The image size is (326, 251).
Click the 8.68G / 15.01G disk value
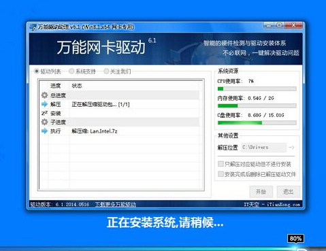(265, 115)
